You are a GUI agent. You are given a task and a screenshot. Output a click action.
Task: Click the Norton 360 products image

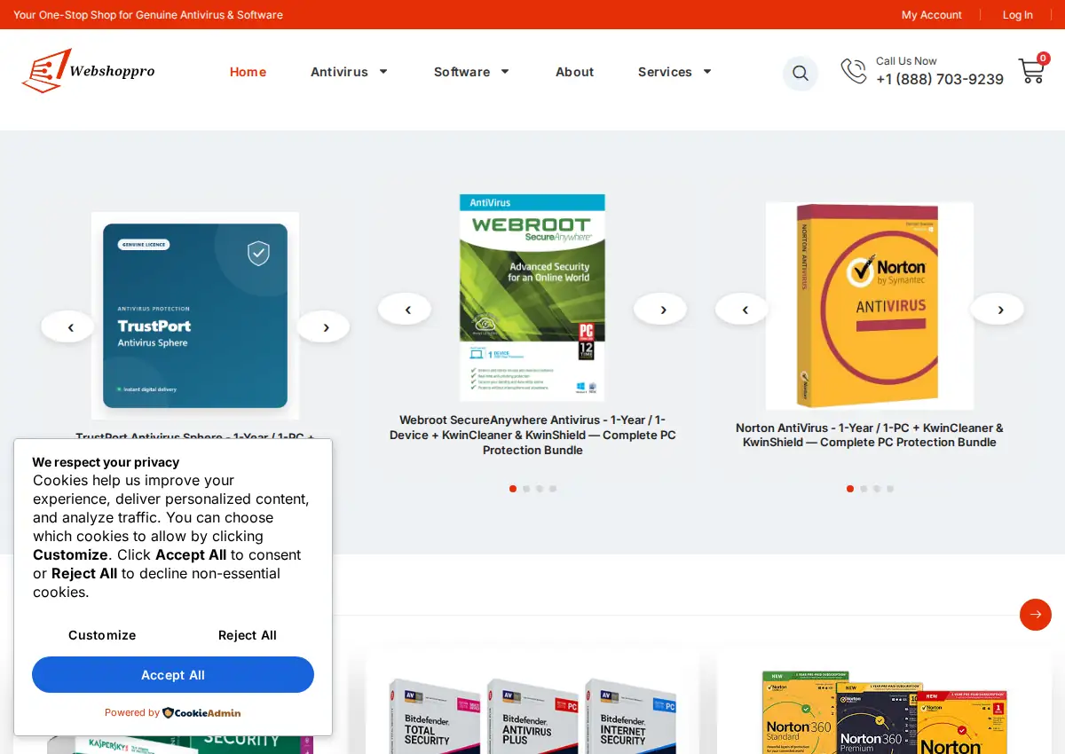tap(884, 712)
